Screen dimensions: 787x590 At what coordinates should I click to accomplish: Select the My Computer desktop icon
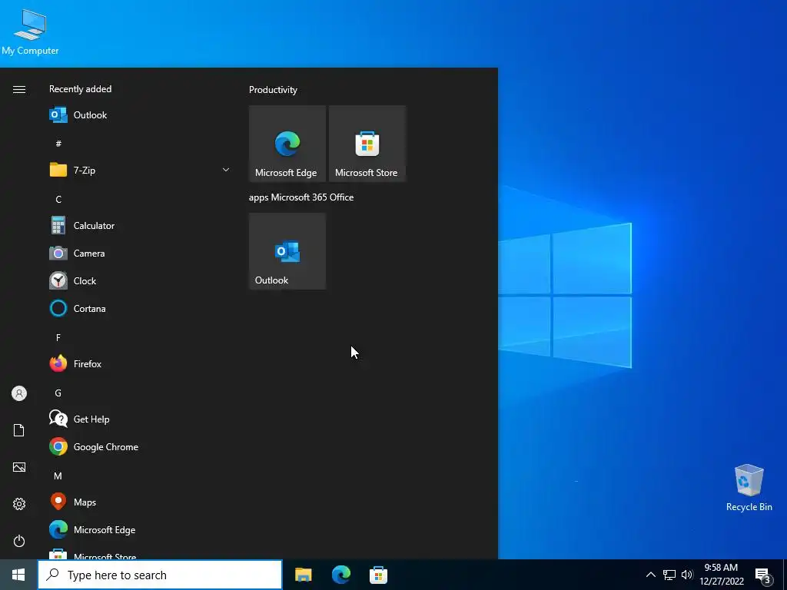[x=30, y=32]
